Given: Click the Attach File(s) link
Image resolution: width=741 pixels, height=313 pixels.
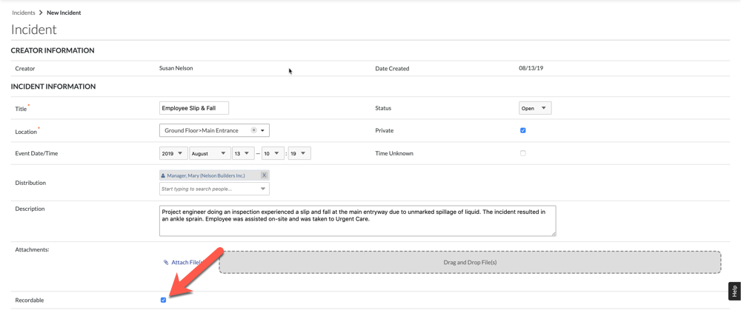Looking at the screenshot, I should coord(186,262).
